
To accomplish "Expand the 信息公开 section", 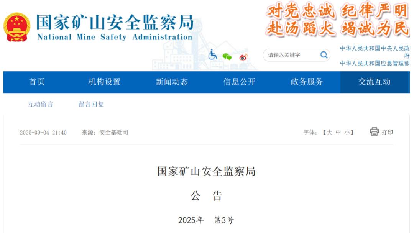I will [239, 82].
